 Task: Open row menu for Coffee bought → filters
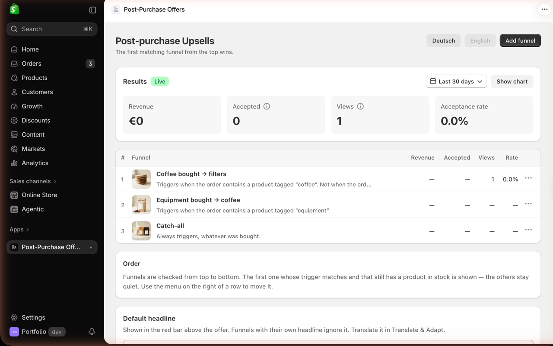[x=528, y=178]
